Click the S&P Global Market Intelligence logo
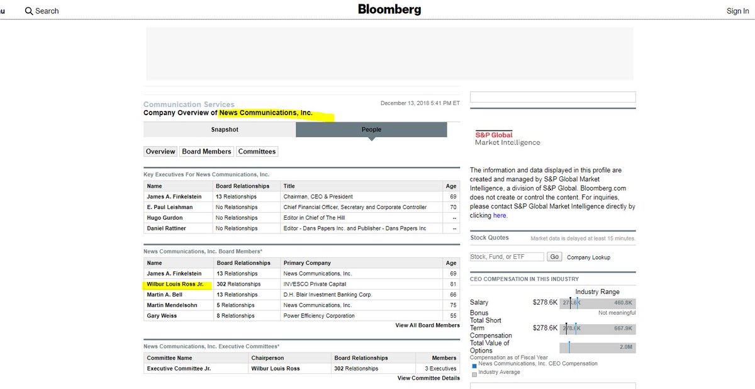 click(507, 138)
